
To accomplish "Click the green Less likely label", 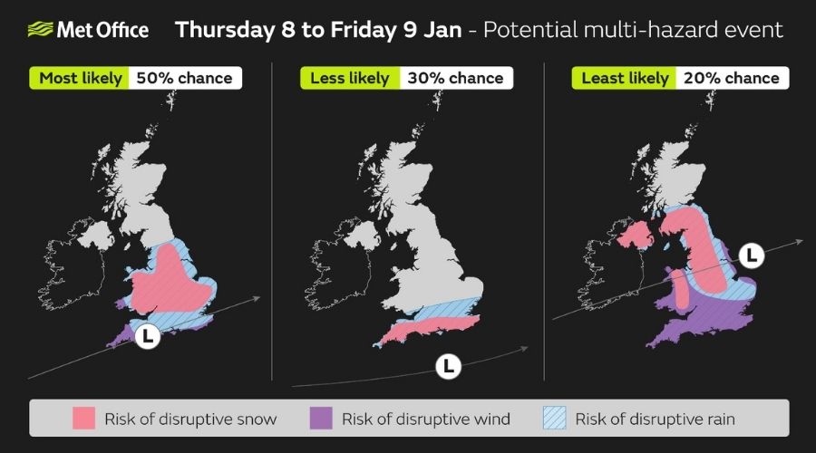I will pos(349,78).
